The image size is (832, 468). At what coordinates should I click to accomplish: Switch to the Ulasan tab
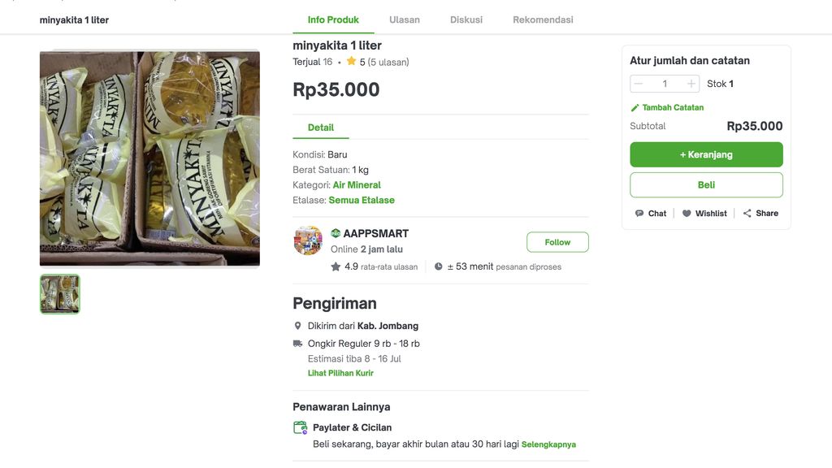coord(405,19)
